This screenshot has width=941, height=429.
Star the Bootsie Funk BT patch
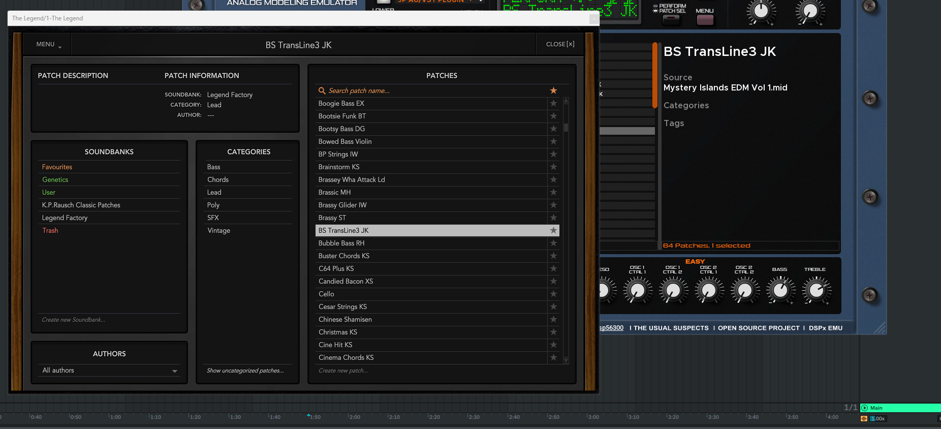(x=553, y=116)
